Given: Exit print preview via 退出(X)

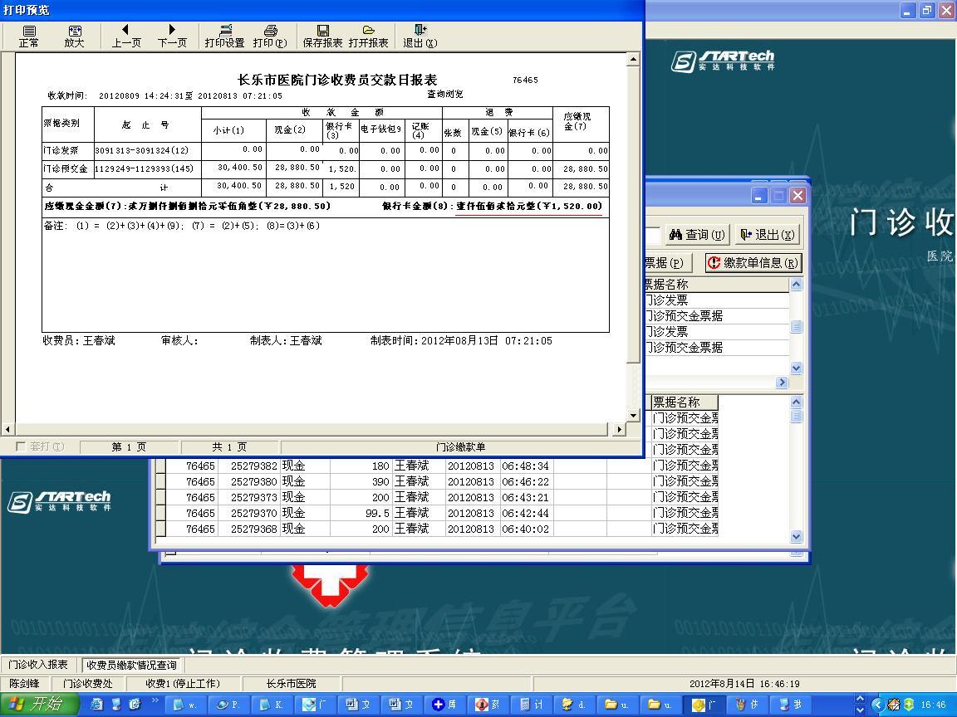Looking at the screenshot, I should [420, 37].
